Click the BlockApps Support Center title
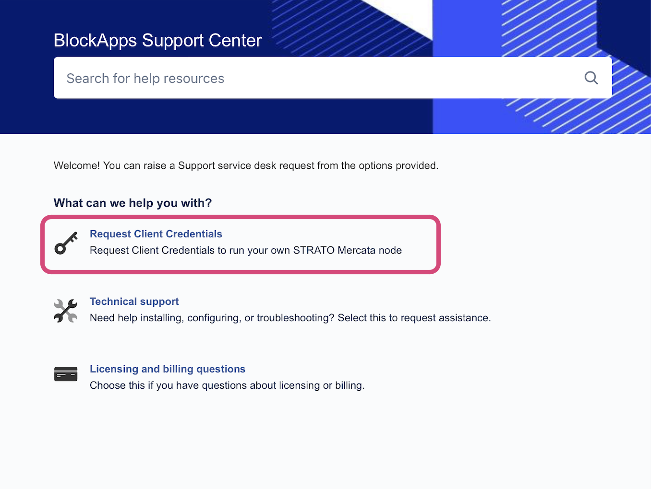 pos(157,40)
